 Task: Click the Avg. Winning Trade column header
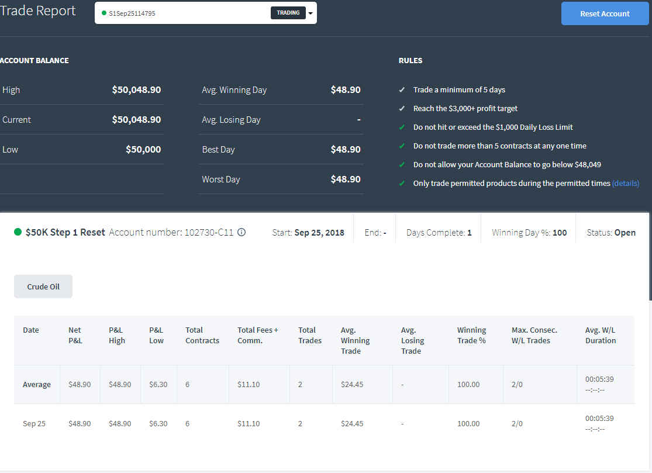coord(355,340)
